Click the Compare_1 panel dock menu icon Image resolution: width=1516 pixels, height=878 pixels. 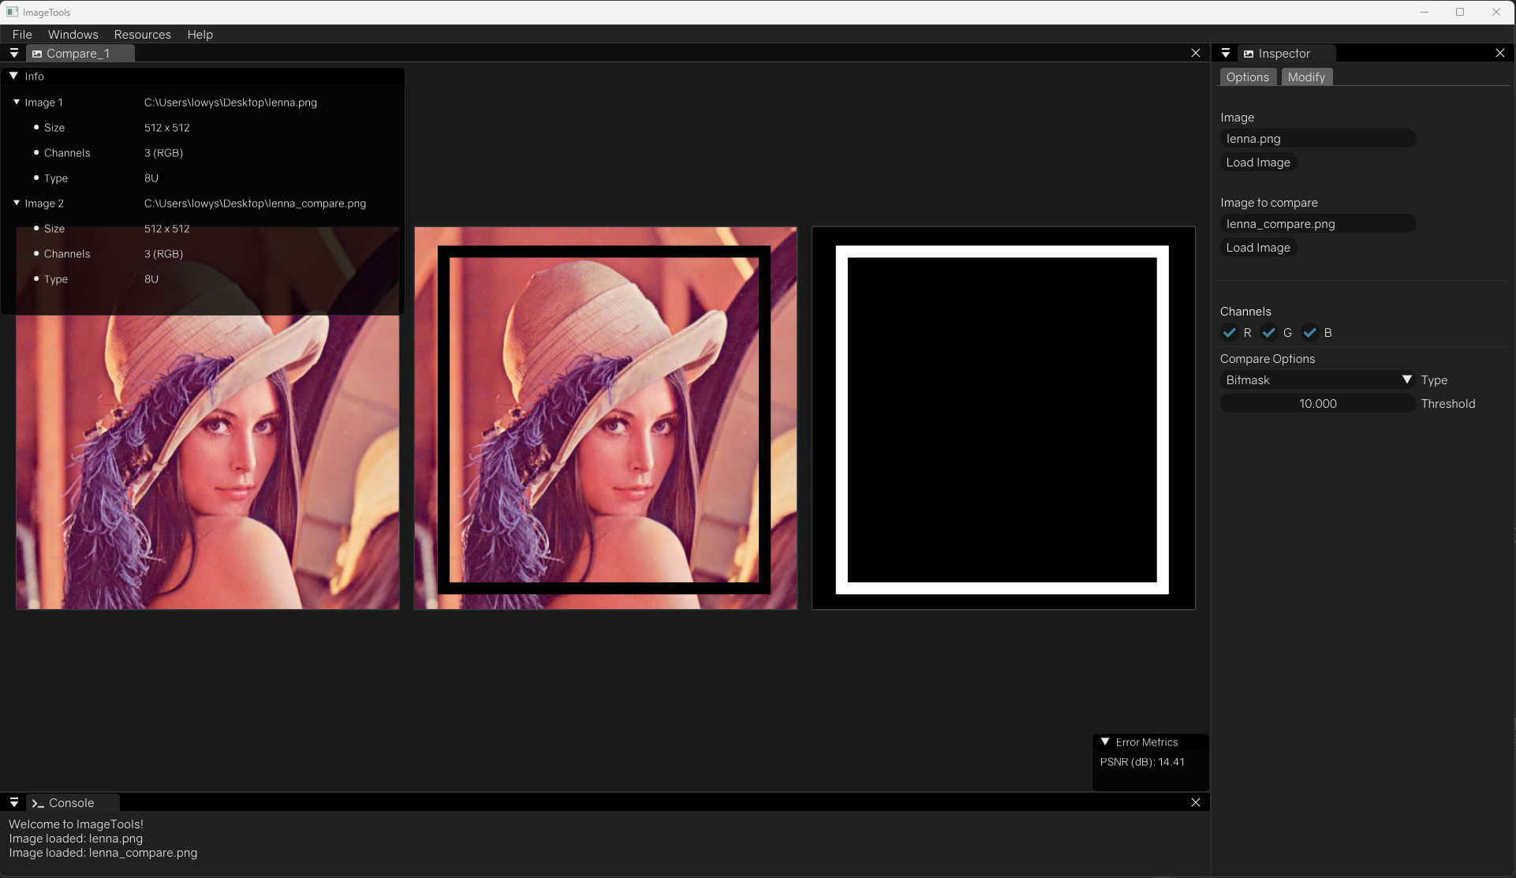(13, 54)
